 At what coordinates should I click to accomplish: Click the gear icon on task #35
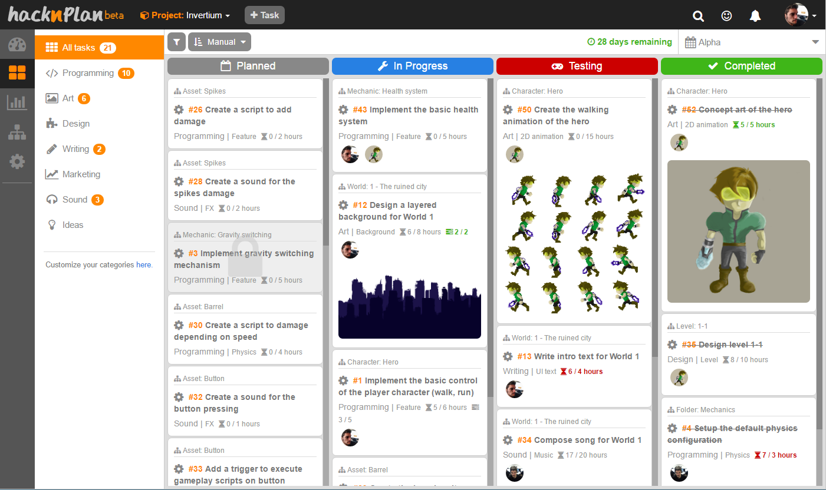click(672, 345)
